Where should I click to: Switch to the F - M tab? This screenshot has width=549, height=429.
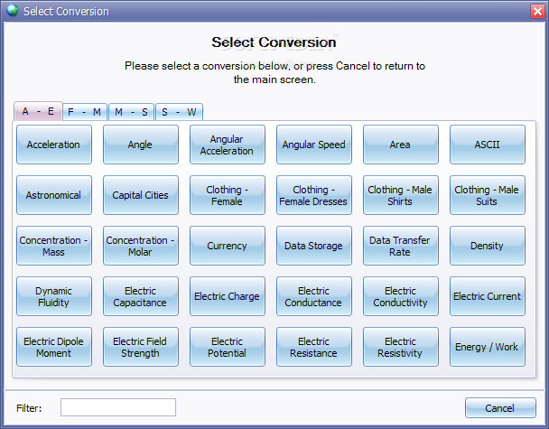point(84,112)
